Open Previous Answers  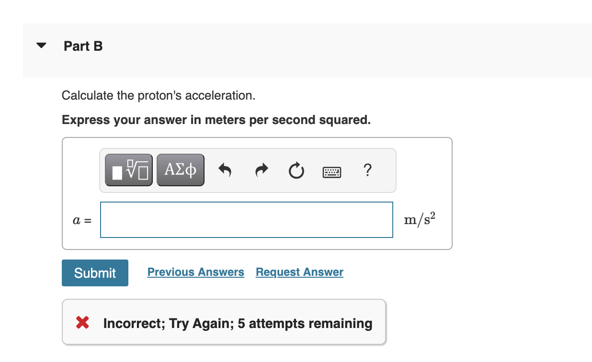tap(195, 272)
